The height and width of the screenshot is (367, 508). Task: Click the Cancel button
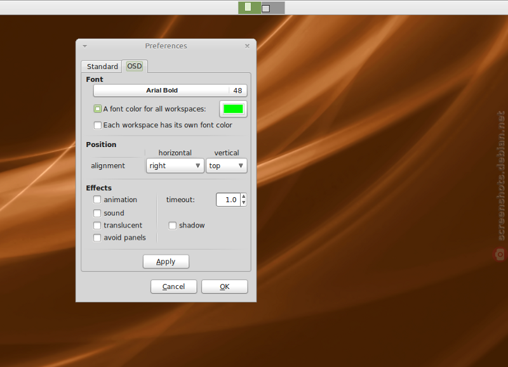coord(173,287)
